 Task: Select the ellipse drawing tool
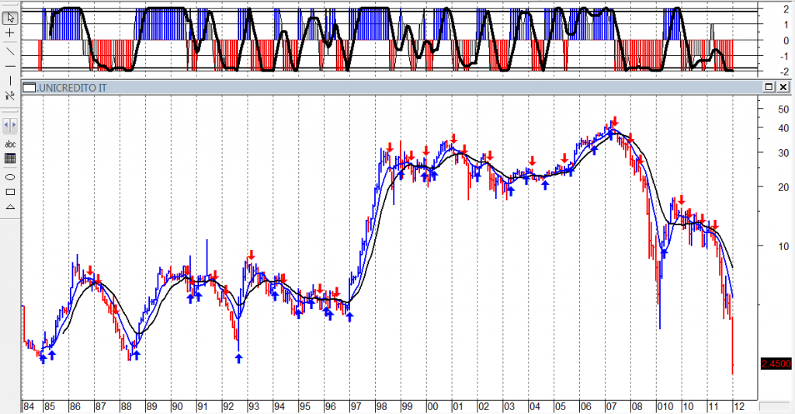10,177
